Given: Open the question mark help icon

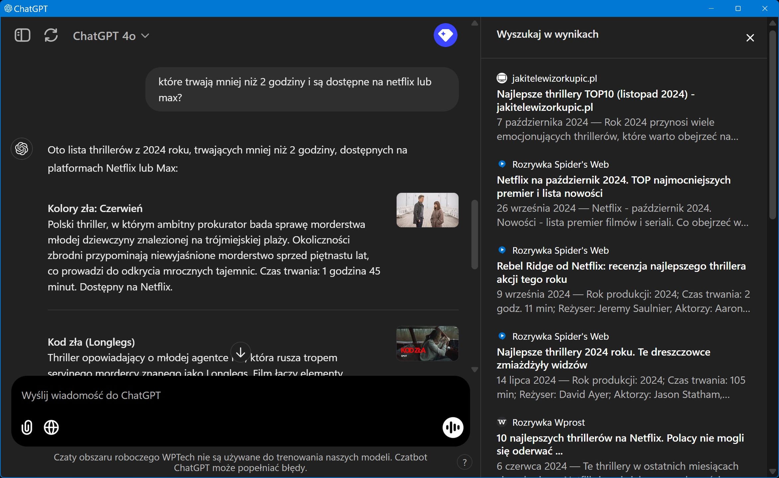Looking at the screenshot, I should point(464,462).
